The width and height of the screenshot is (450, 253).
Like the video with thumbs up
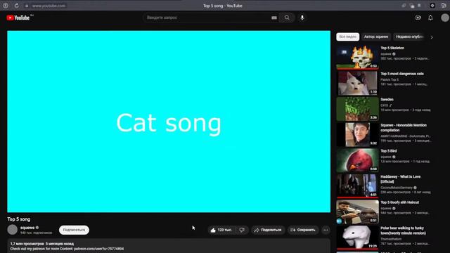(221, 230)
